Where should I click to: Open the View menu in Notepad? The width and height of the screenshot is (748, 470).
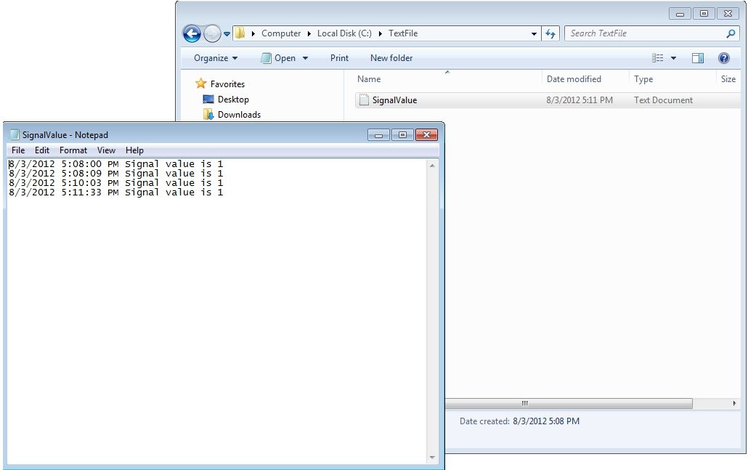coord(106,150)
